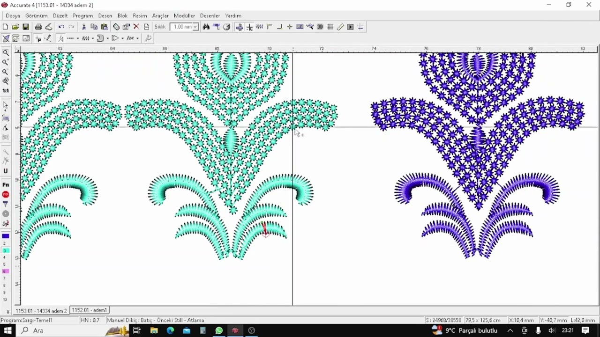Select the pink color swatch 6
The height and width of the screenshot is (337, 600).
(6, 271)
